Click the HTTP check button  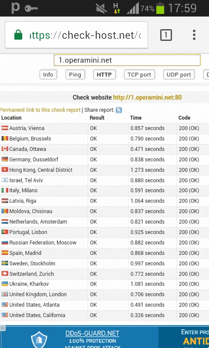(x=104, y=74)
